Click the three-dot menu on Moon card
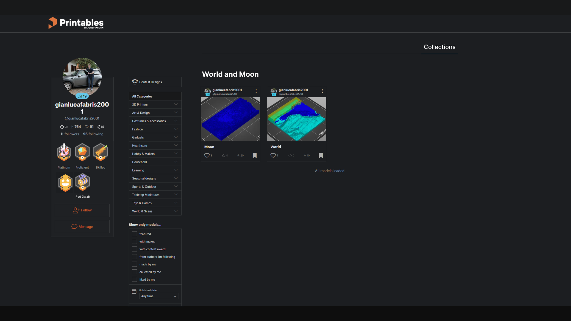 [x=256, y=91]
